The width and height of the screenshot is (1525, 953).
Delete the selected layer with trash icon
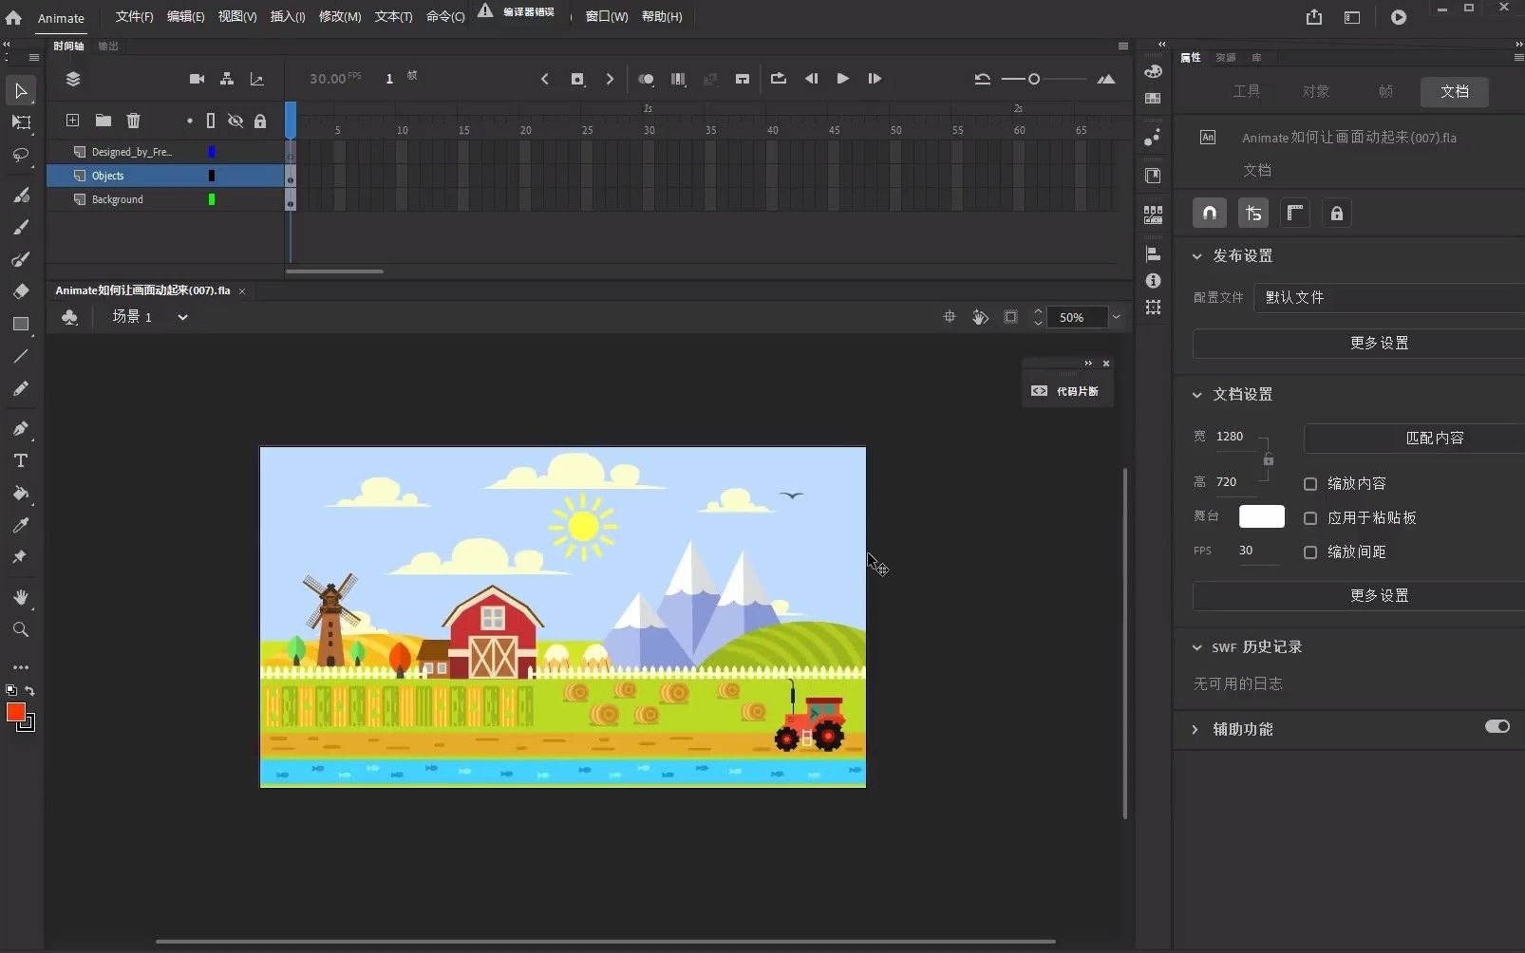pyautogui.click(x=133, y=121)
